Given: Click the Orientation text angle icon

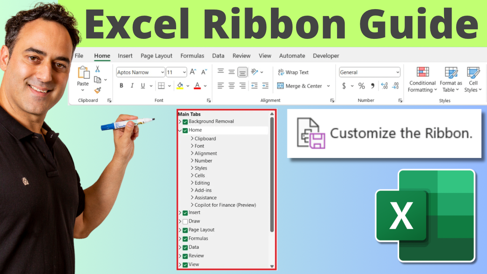Looking at the screenshot, I should click(255, 72).
